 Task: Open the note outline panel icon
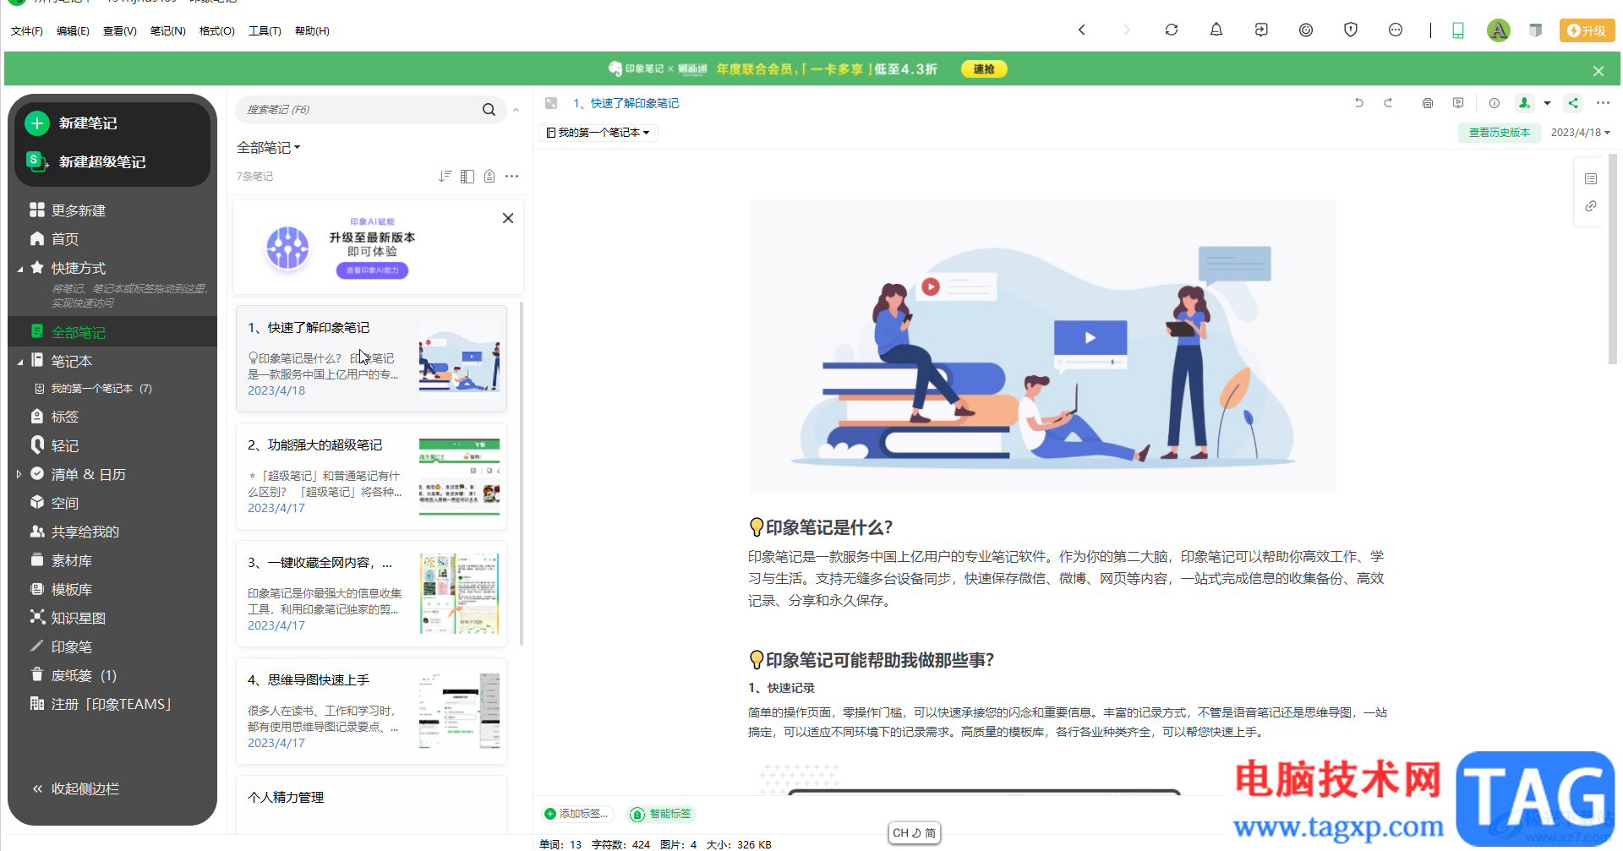click(1591, 179)
